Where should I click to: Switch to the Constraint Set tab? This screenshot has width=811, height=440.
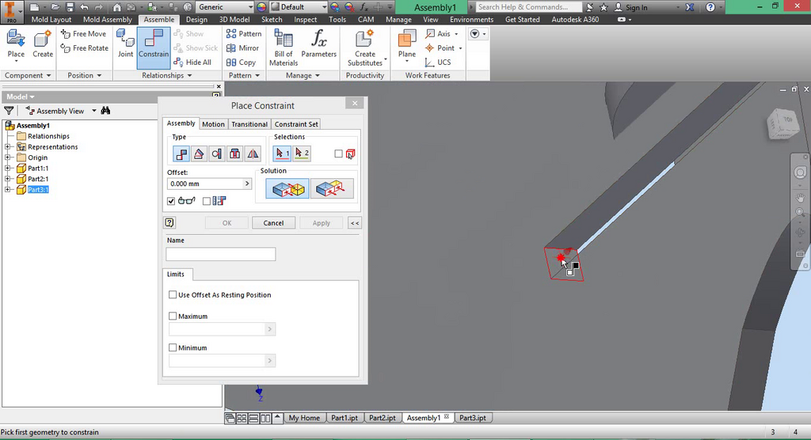pos(296,124)
